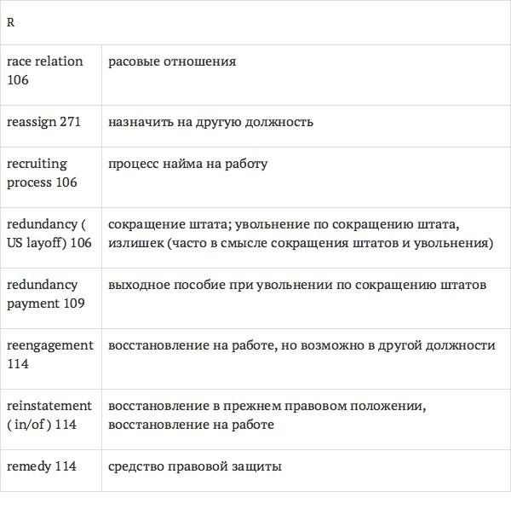Viewport: 511px width, 509px height.
Task: Click the 'сокращение штата' definition text
Action: tap(159, 224)
